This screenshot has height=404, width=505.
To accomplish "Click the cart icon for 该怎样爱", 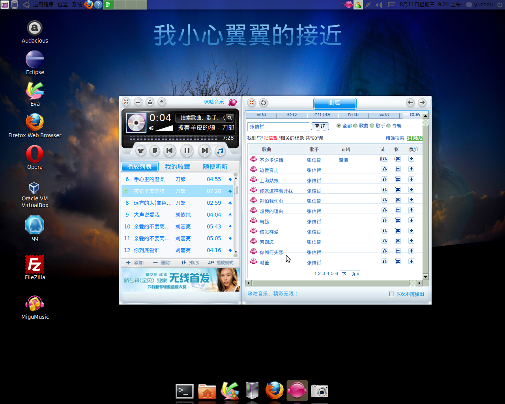I will [398, 231].
